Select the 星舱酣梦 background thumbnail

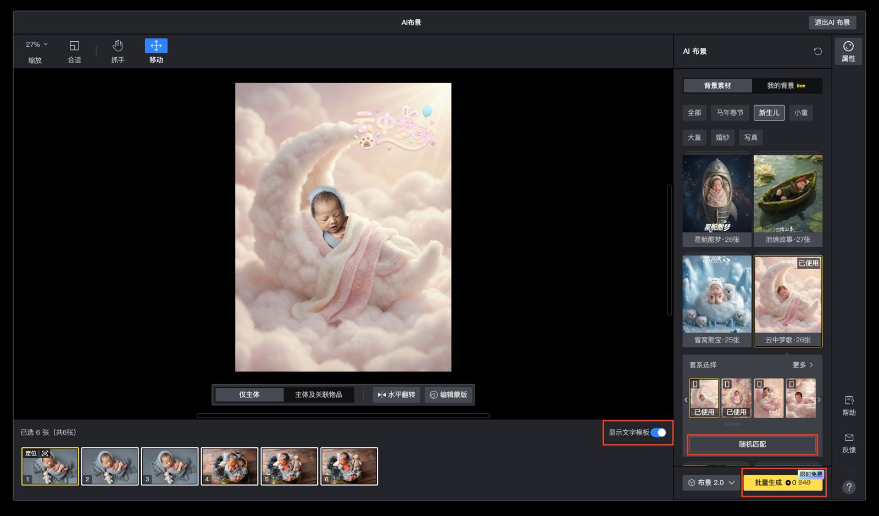[x=717, y=194]
